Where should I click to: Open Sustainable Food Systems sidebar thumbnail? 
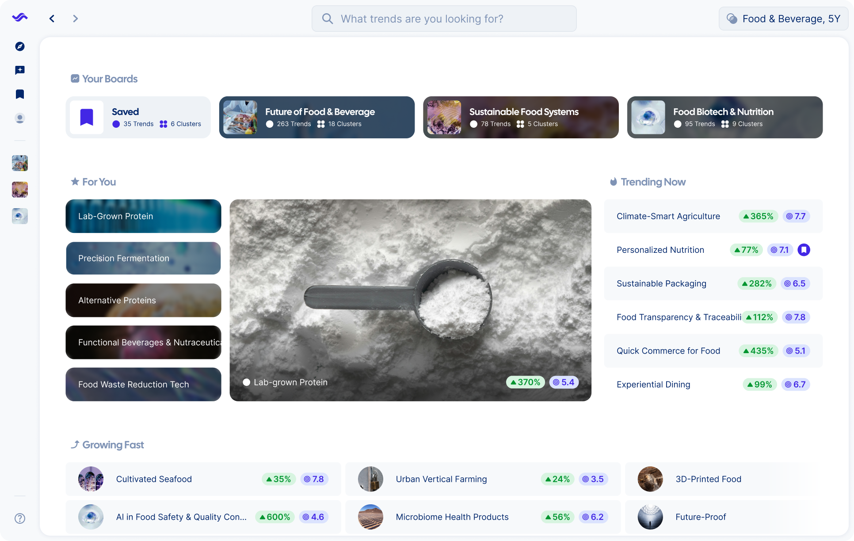click(20, 190)
